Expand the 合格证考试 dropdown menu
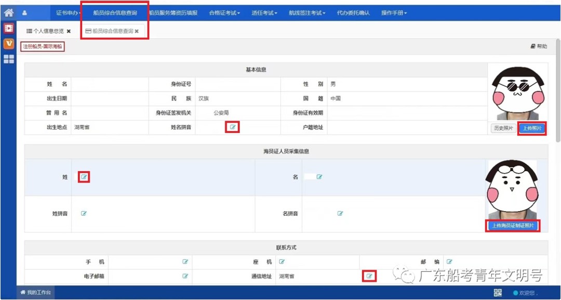 click(x=224, y=13)
